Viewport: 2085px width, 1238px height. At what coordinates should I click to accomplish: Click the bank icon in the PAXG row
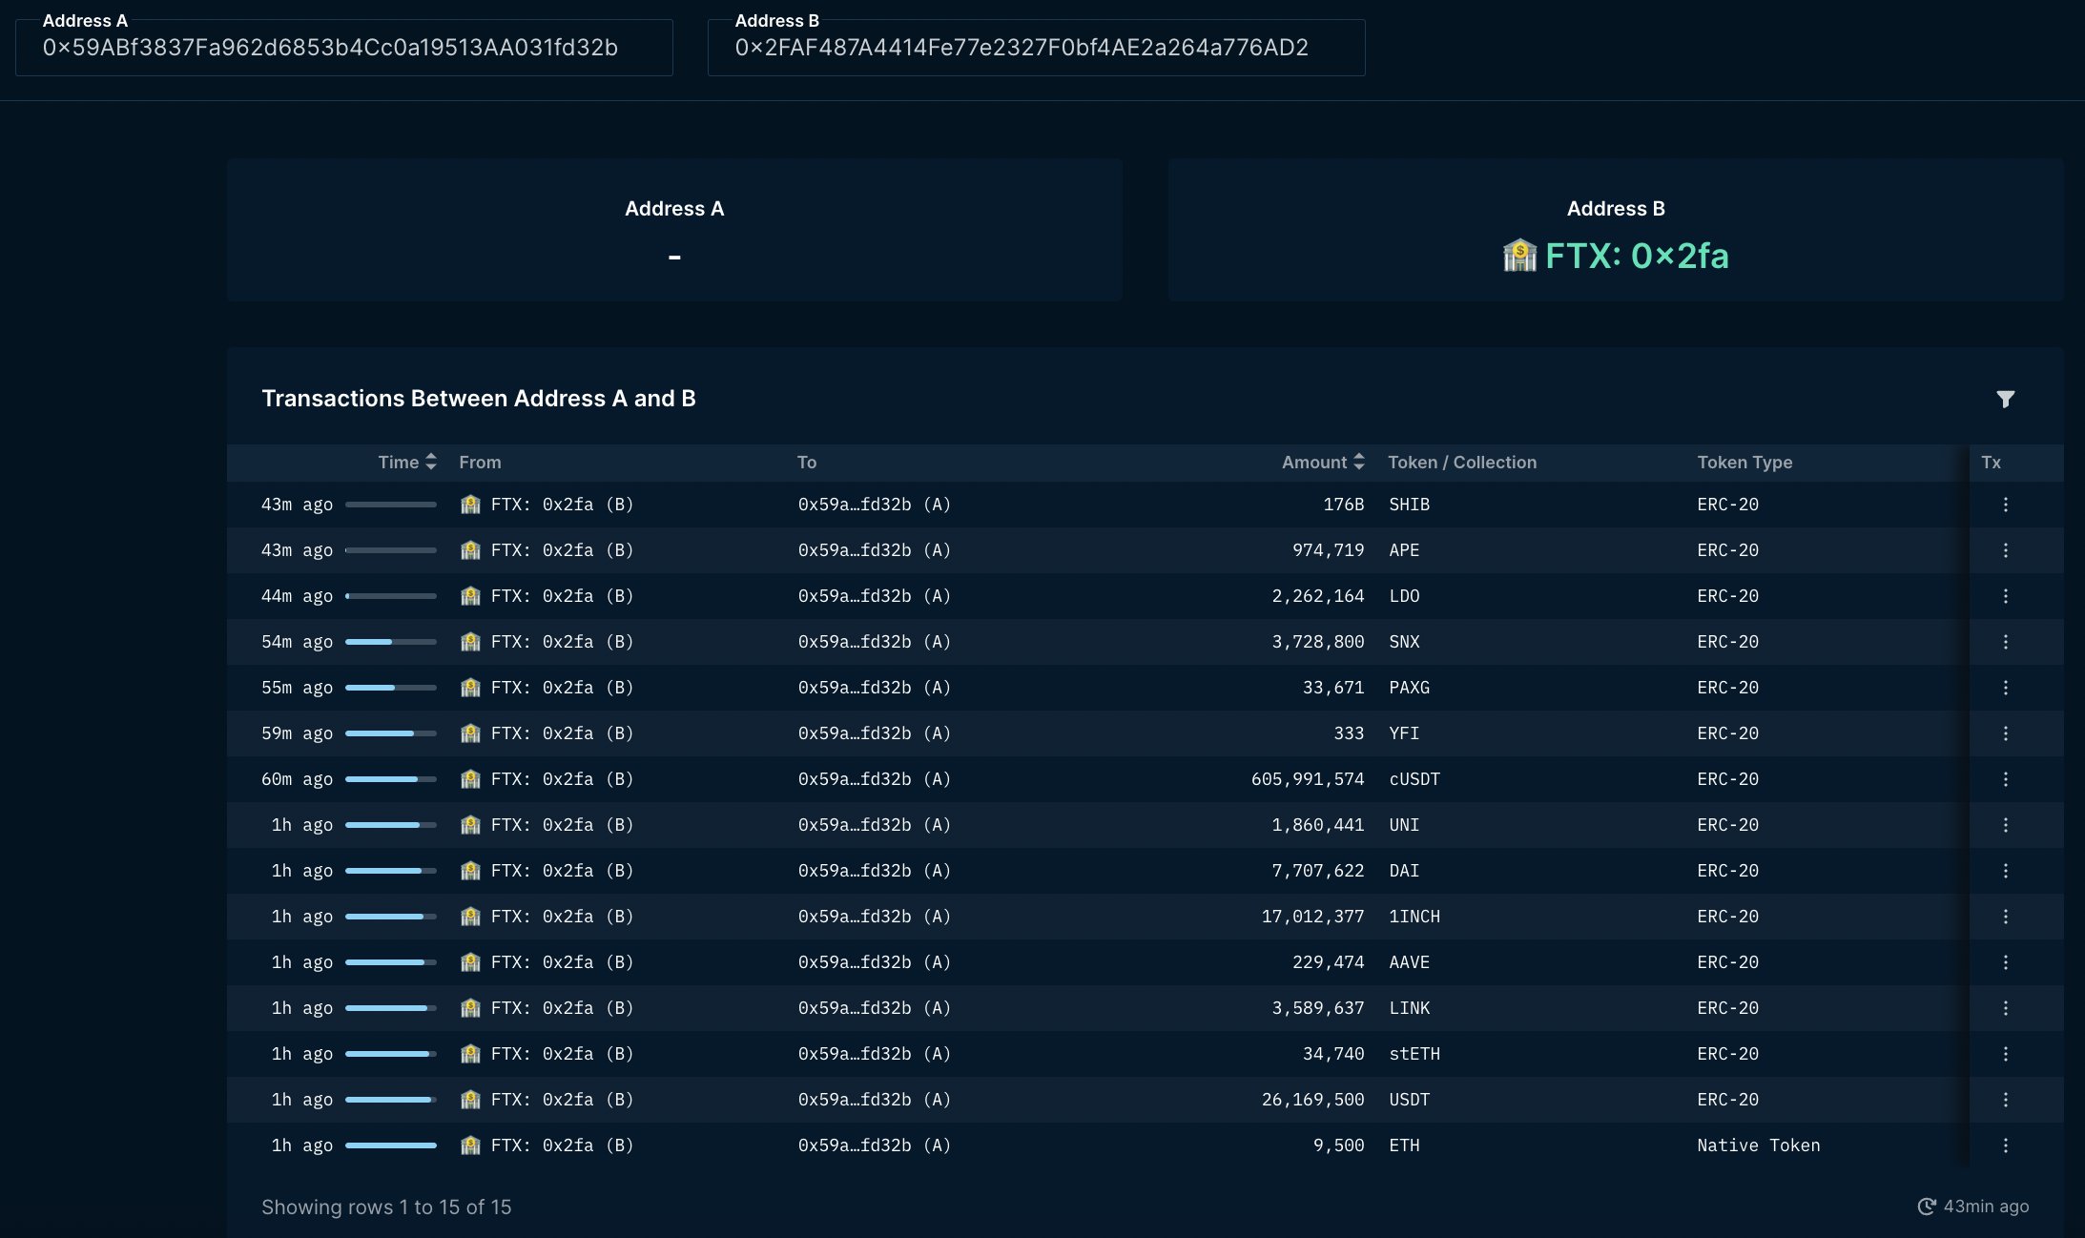click(x=470, y=688)
